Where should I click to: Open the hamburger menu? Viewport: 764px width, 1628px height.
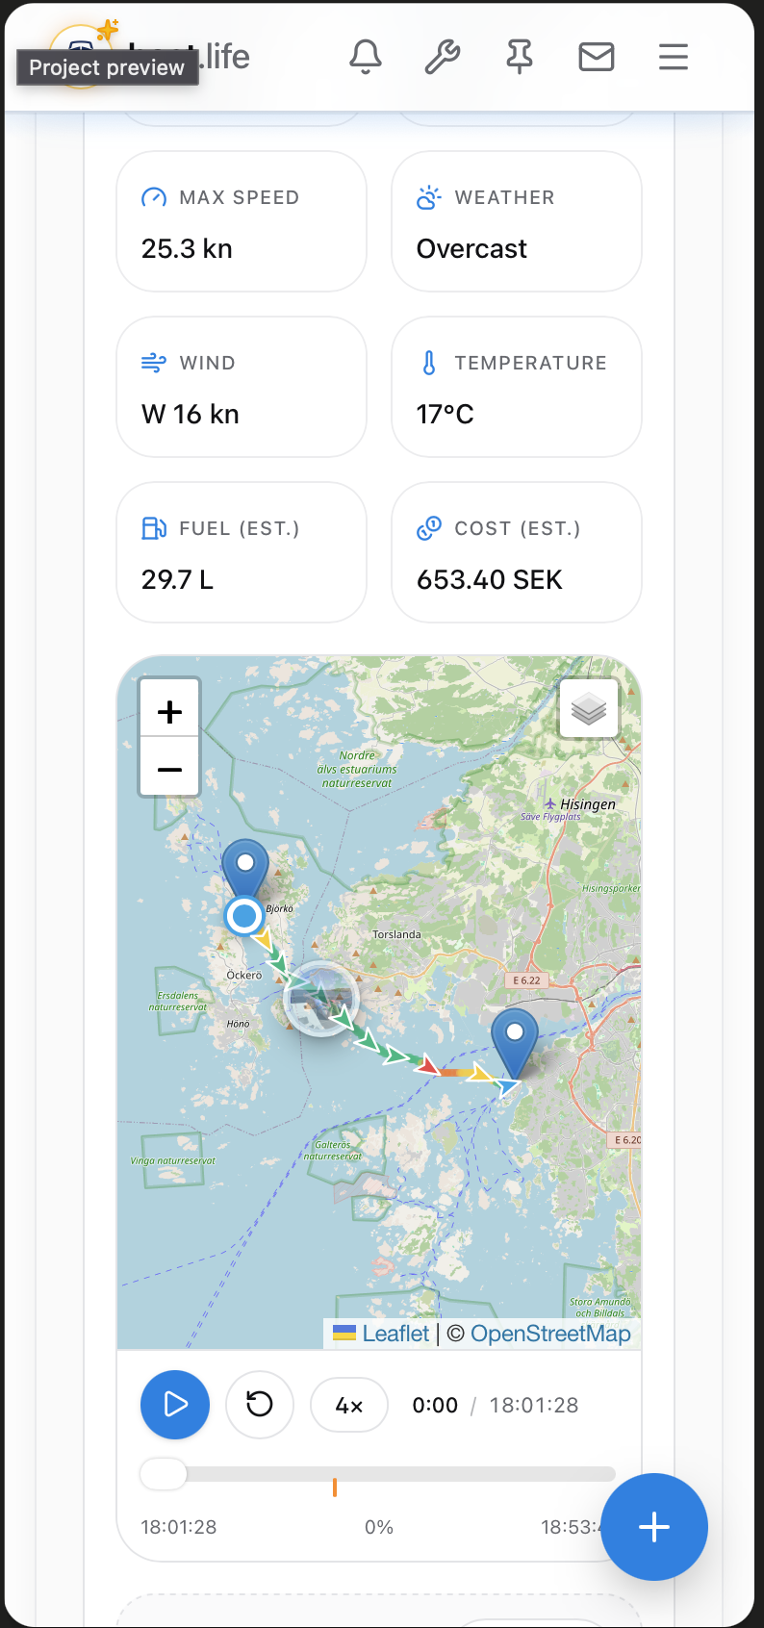click(674, 58)
